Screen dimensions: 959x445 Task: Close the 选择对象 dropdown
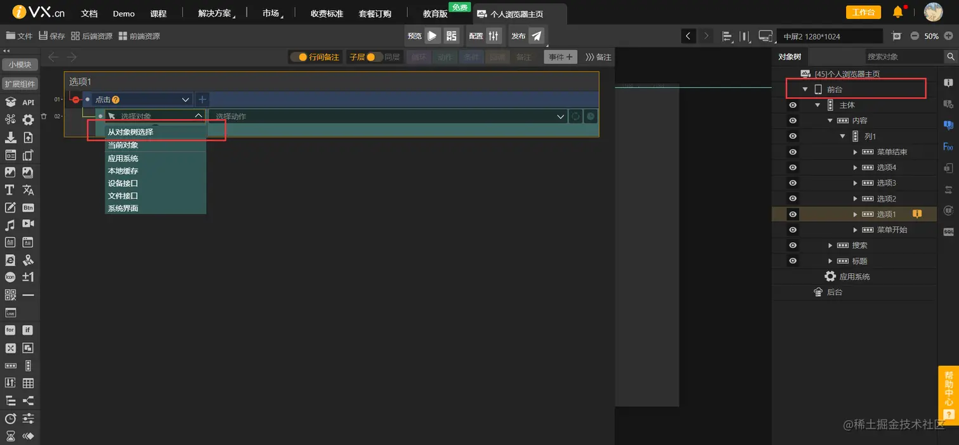(199, 116)
